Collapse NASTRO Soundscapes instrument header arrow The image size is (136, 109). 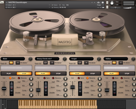(7, 2)
